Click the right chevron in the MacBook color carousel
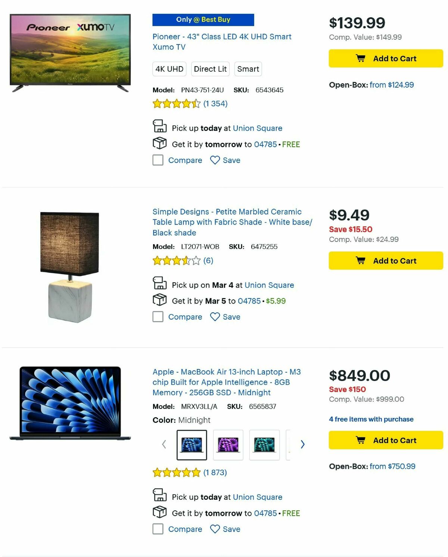 302,444
